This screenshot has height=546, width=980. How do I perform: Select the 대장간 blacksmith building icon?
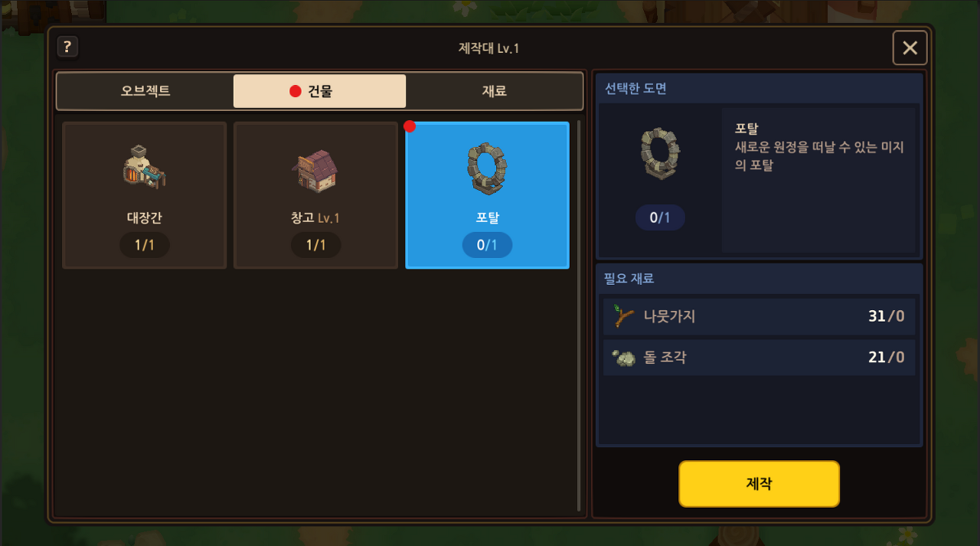coord(144,167)
